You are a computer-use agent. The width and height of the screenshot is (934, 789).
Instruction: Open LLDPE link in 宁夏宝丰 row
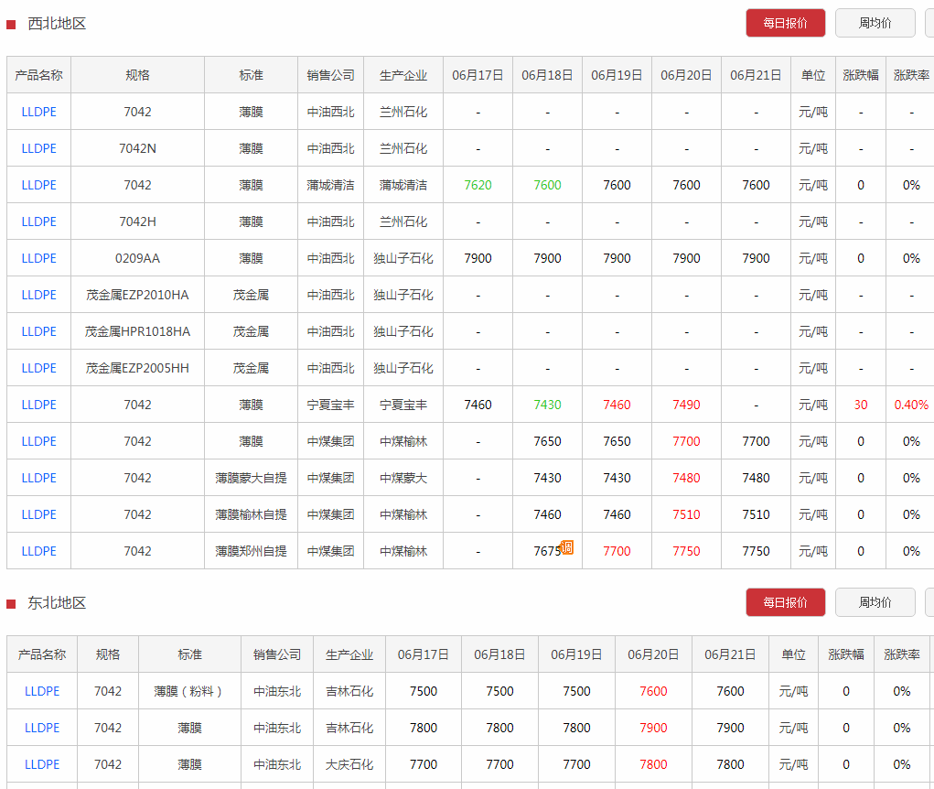[38, 405]
